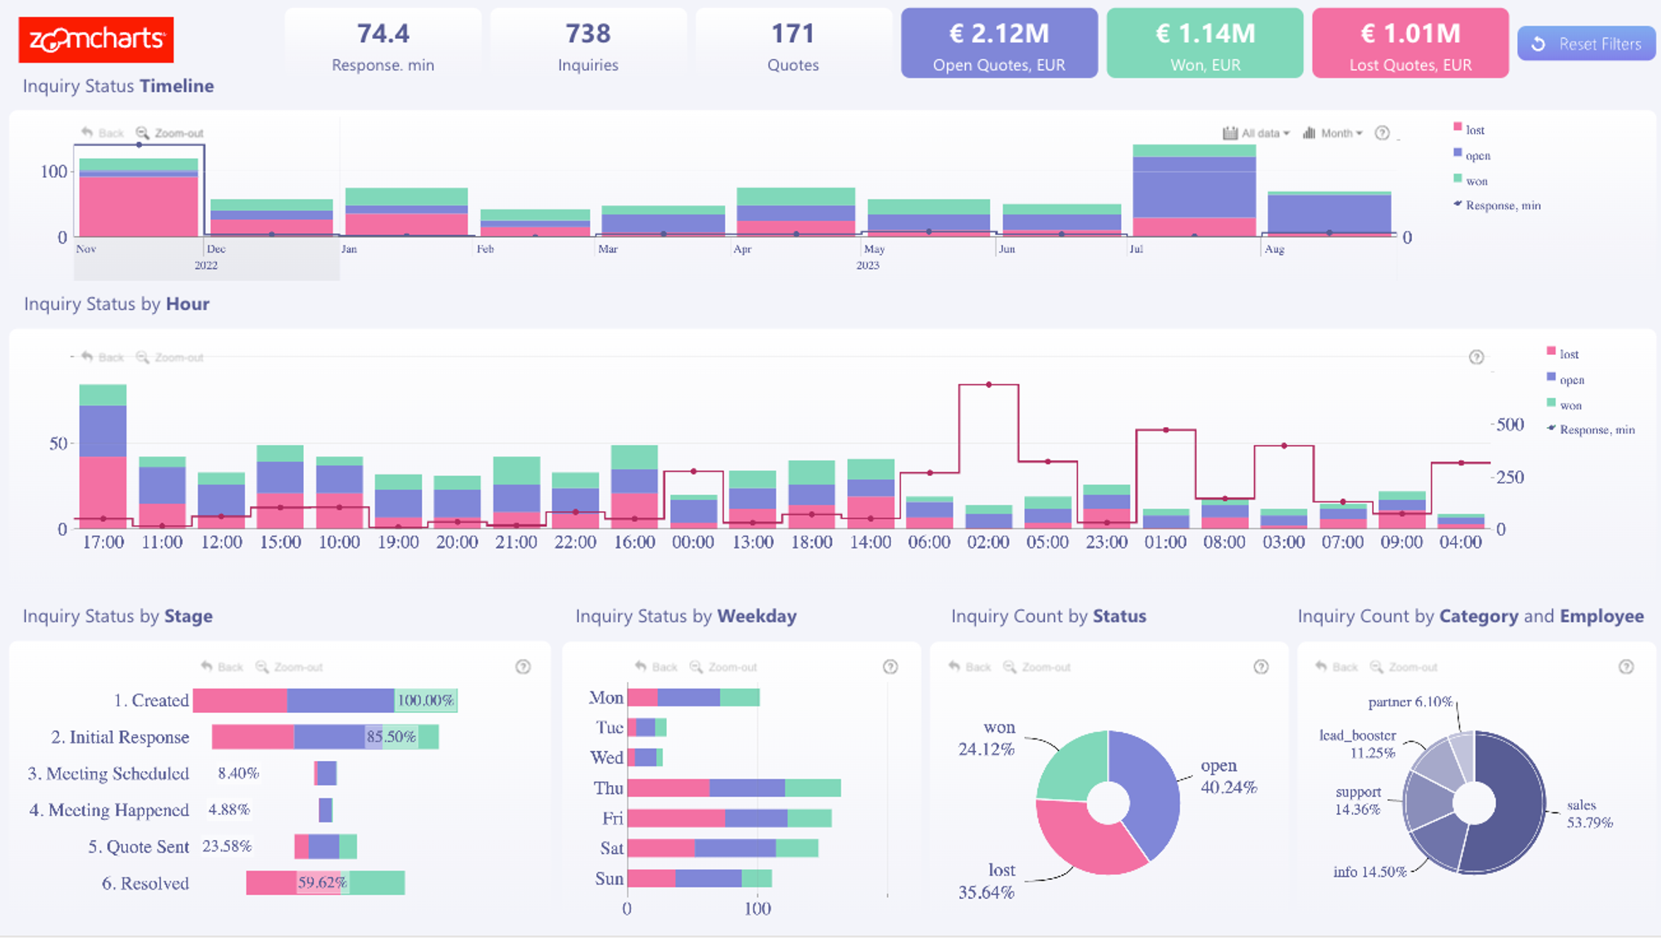Click the reset circular arrow icon on Reset Filters

(1536, 43)
